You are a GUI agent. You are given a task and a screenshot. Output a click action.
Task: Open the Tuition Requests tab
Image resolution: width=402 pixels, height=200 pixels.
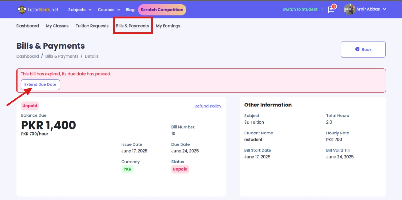(92, 26)
